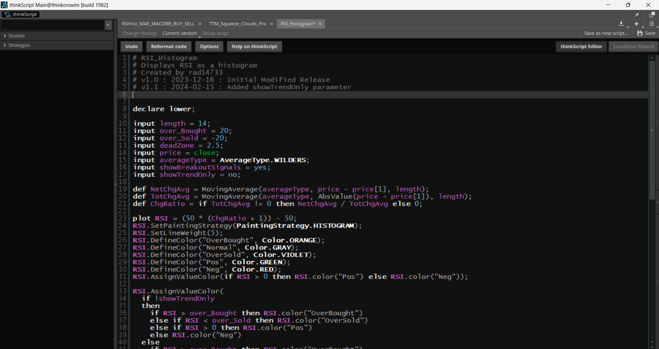The width and height of the screenshot is (659, 349).
Task: Click 'NetChgAvg' definition on line 19
Action: pos(170,189)
